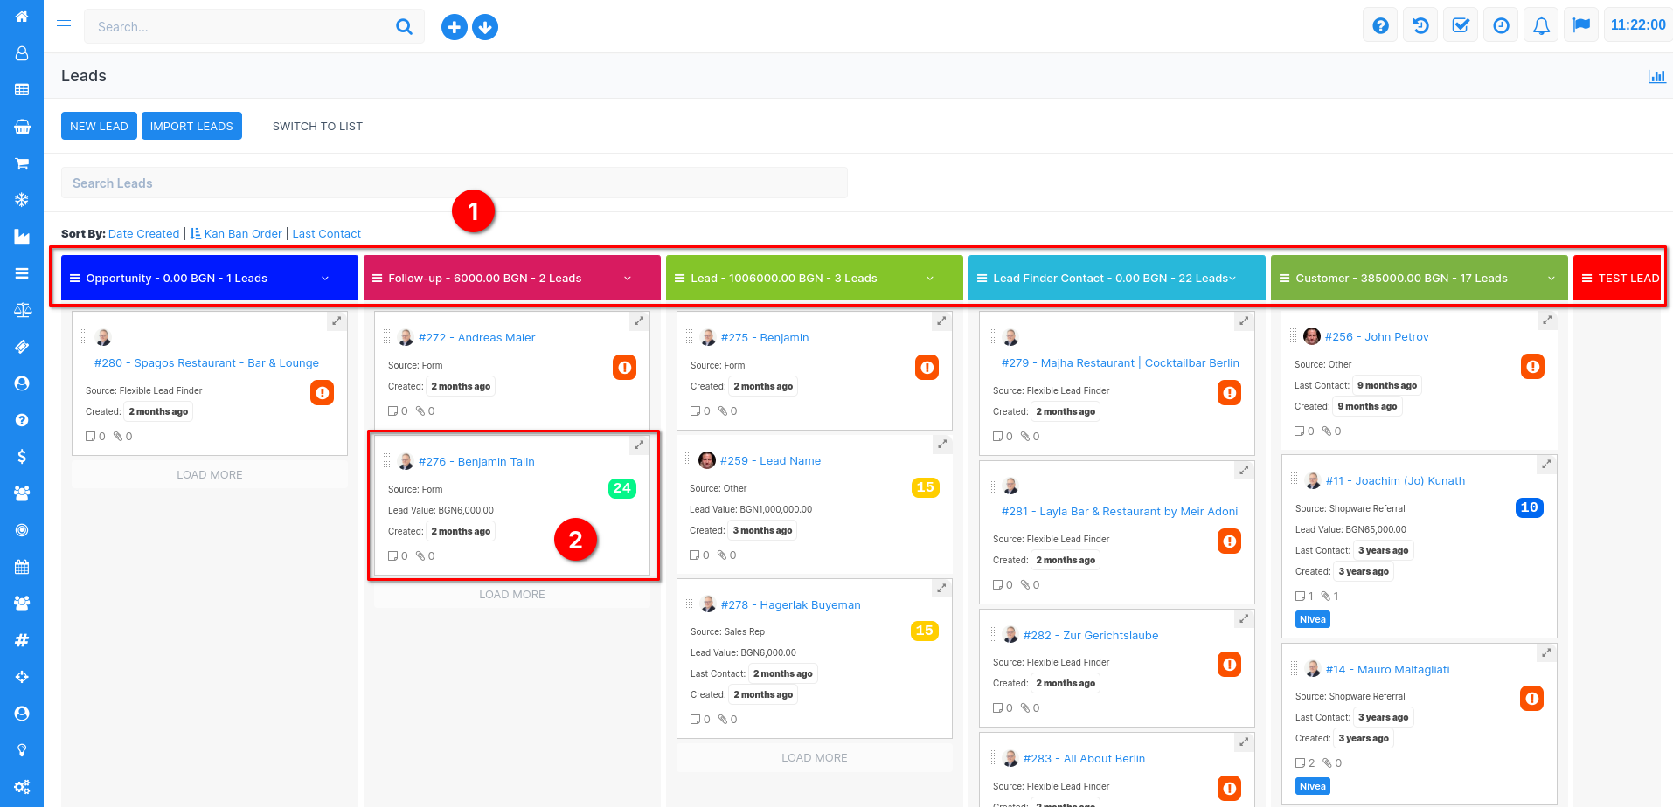Expand lead card #276 Benjamin Talin
This screenshot has width=1673, height=807.
pos(639,445)
